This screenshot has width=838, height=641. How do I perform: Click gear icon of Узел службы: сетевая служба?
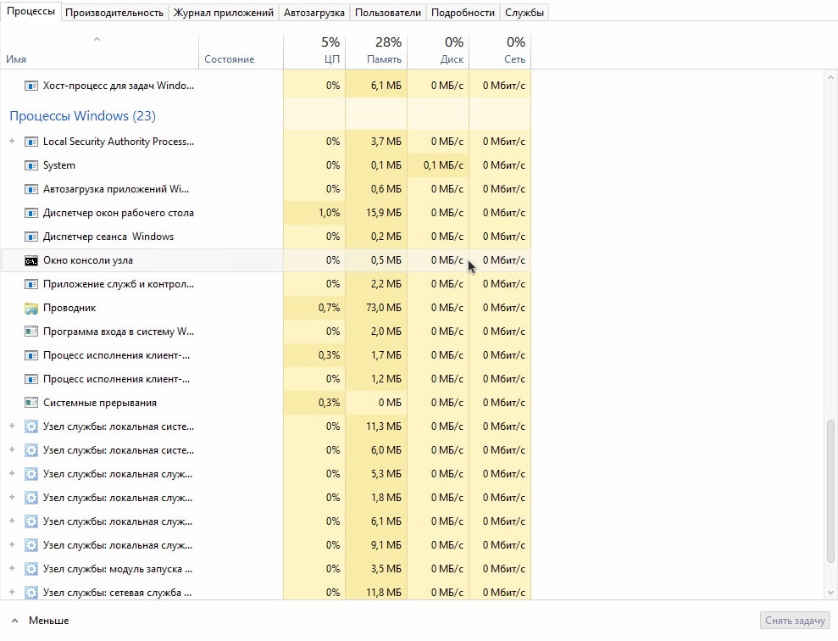31,593
